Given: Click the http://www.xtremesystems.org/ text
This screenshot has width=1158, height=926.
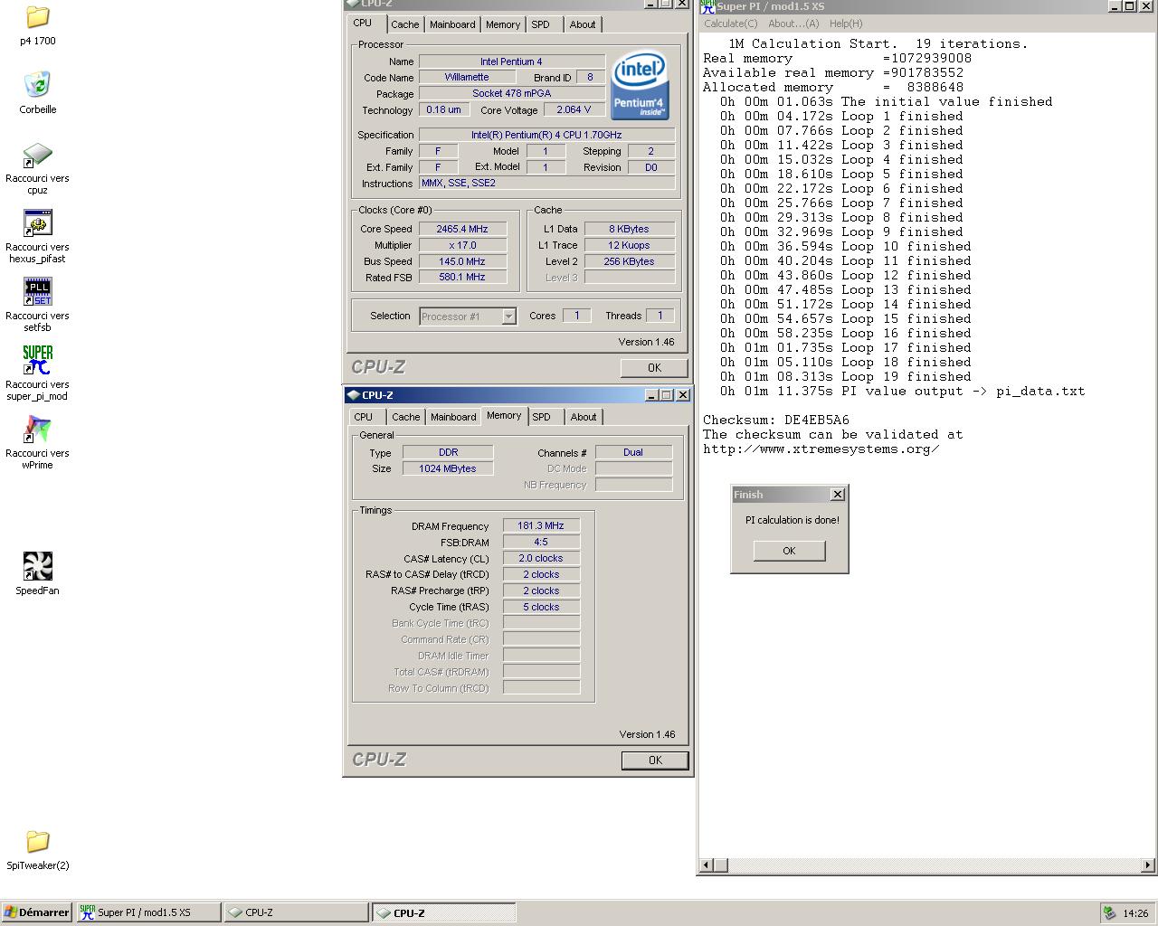Looking at the screenshot, I should (x=821, y=449).
